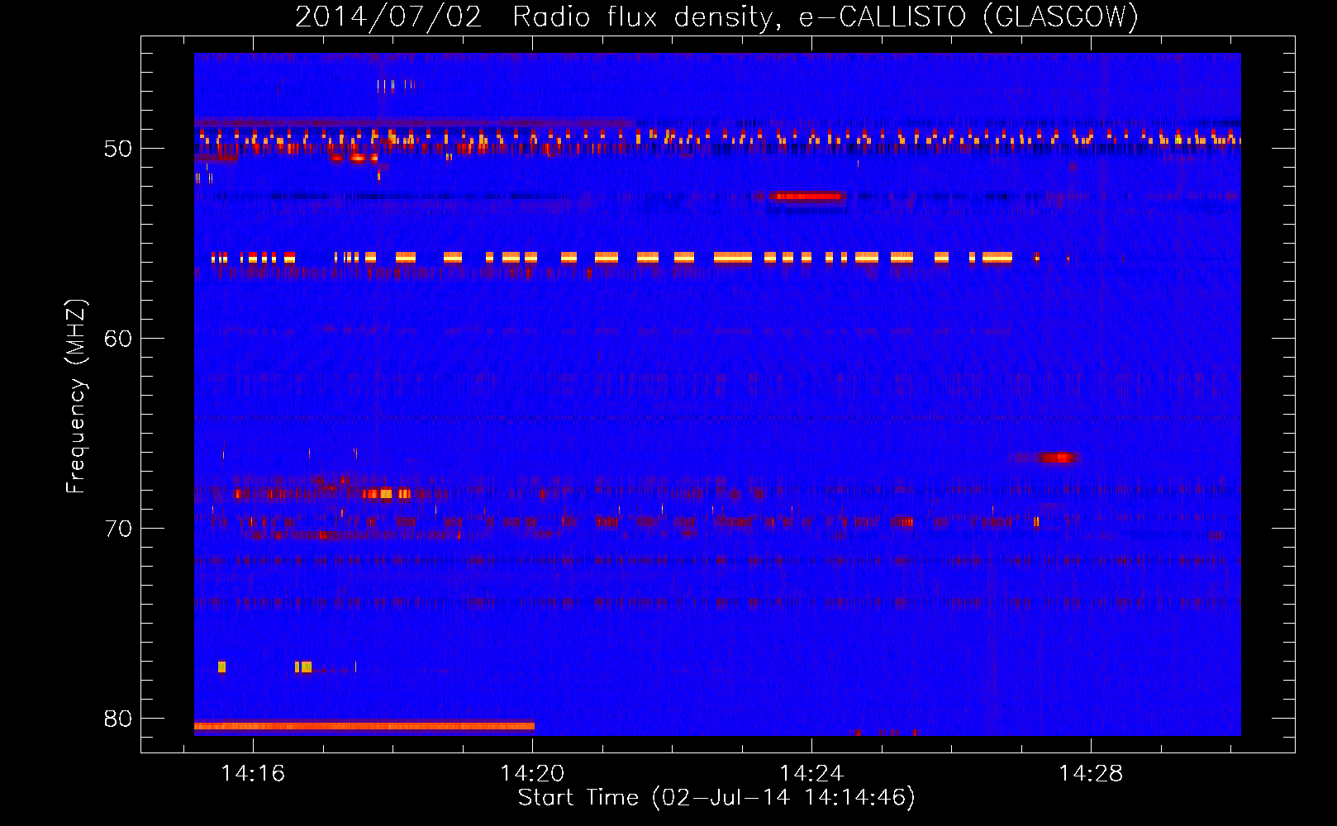Click the 'Frequency (MHZ)' axis label
The width and height of the screenshot is (1337, 826).
[75, 396]
